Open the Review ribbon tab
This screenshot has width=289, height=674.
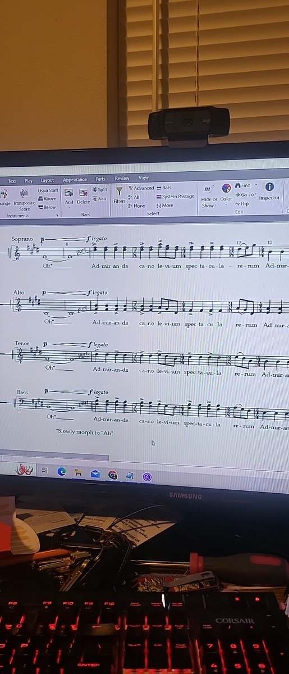pyautogui.click(x=122, y=179)
